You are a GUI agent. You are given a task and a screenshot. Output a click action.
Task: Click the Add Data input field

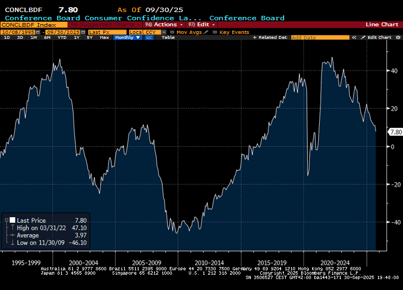pos(319,37)
